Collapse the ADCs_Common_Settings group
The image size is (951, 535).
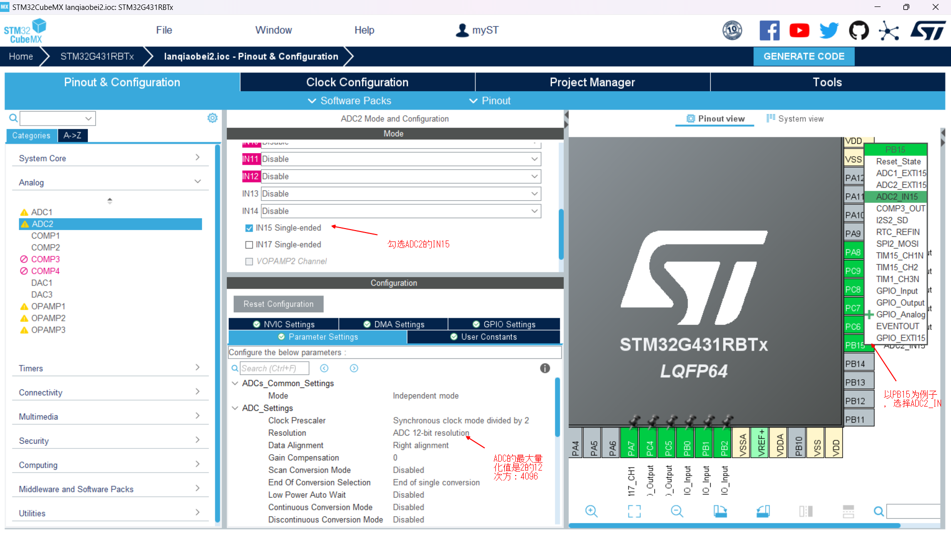[x=235, y=383]
